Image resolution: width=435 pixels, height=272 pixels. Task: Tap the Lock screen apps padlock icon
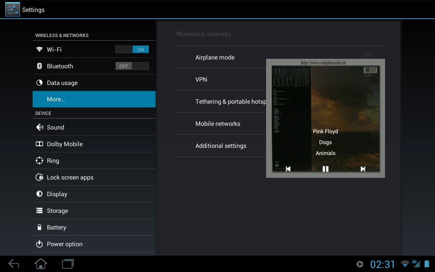click(x=39, y=177)
